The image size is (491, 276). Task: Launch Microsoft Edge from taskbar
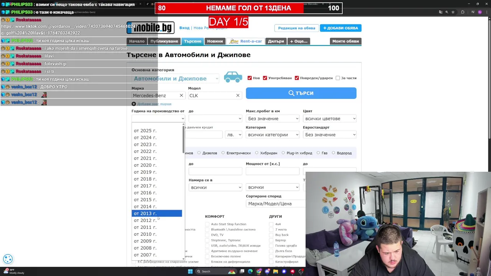pyautogui.click(x=250, y=271)
